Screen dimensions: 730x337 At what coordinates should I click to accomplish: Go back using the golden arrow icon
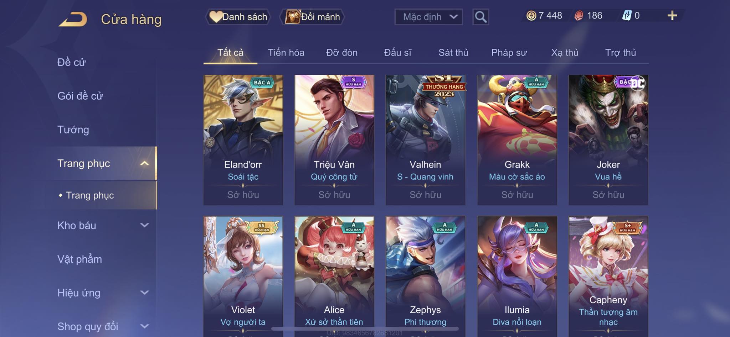[x=73, y=19]
